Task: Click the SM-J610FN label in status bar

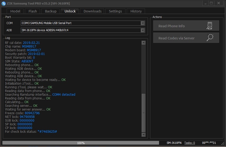Action: pos(174,143)
